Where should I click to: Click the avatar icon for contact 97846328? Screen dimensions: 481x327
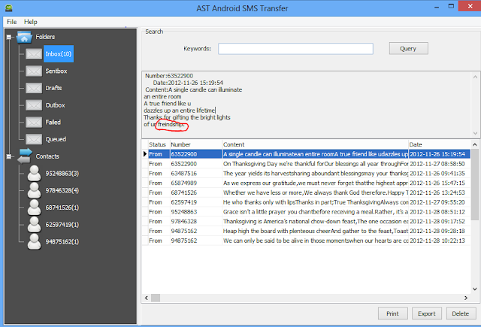coord(34,190)
